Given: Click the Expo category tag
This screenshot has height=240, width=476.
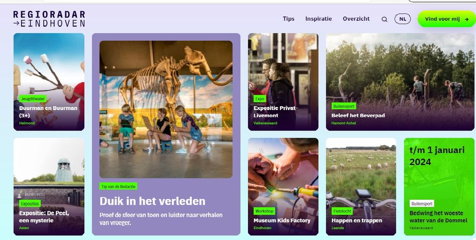Looking at the screenshot, I should point(260,99).
